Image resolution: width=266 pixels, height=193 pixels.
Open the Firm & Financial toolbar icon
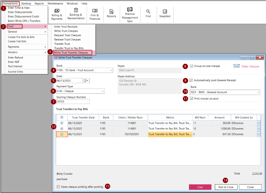(95, 14)
